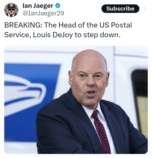This screenshot has height=158, width=152.
Task: Click the blue verified checkmark badge
Action: click(x=58, y=6)
